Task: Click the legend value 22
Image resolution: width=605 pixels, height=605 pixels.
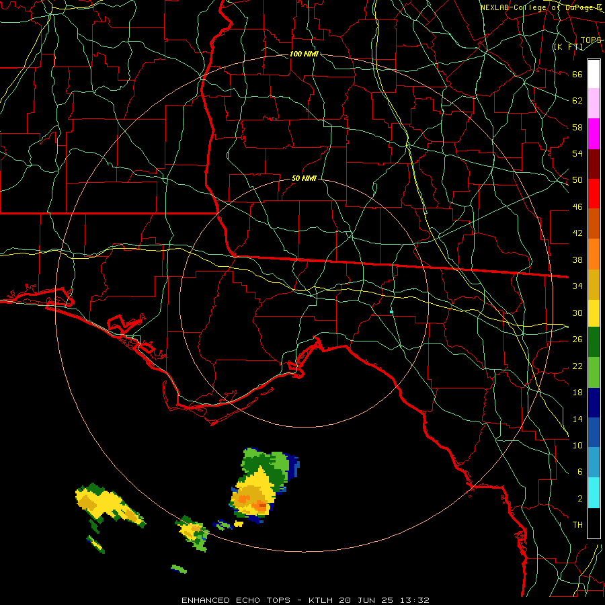Action: click(x=577, y=366)
